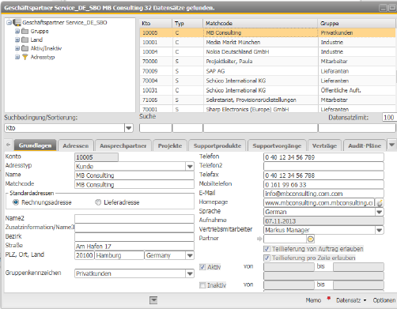Click the Adresstyp filter funnel icon
Screen dimensions: 397x309
(x=25, y=57)
